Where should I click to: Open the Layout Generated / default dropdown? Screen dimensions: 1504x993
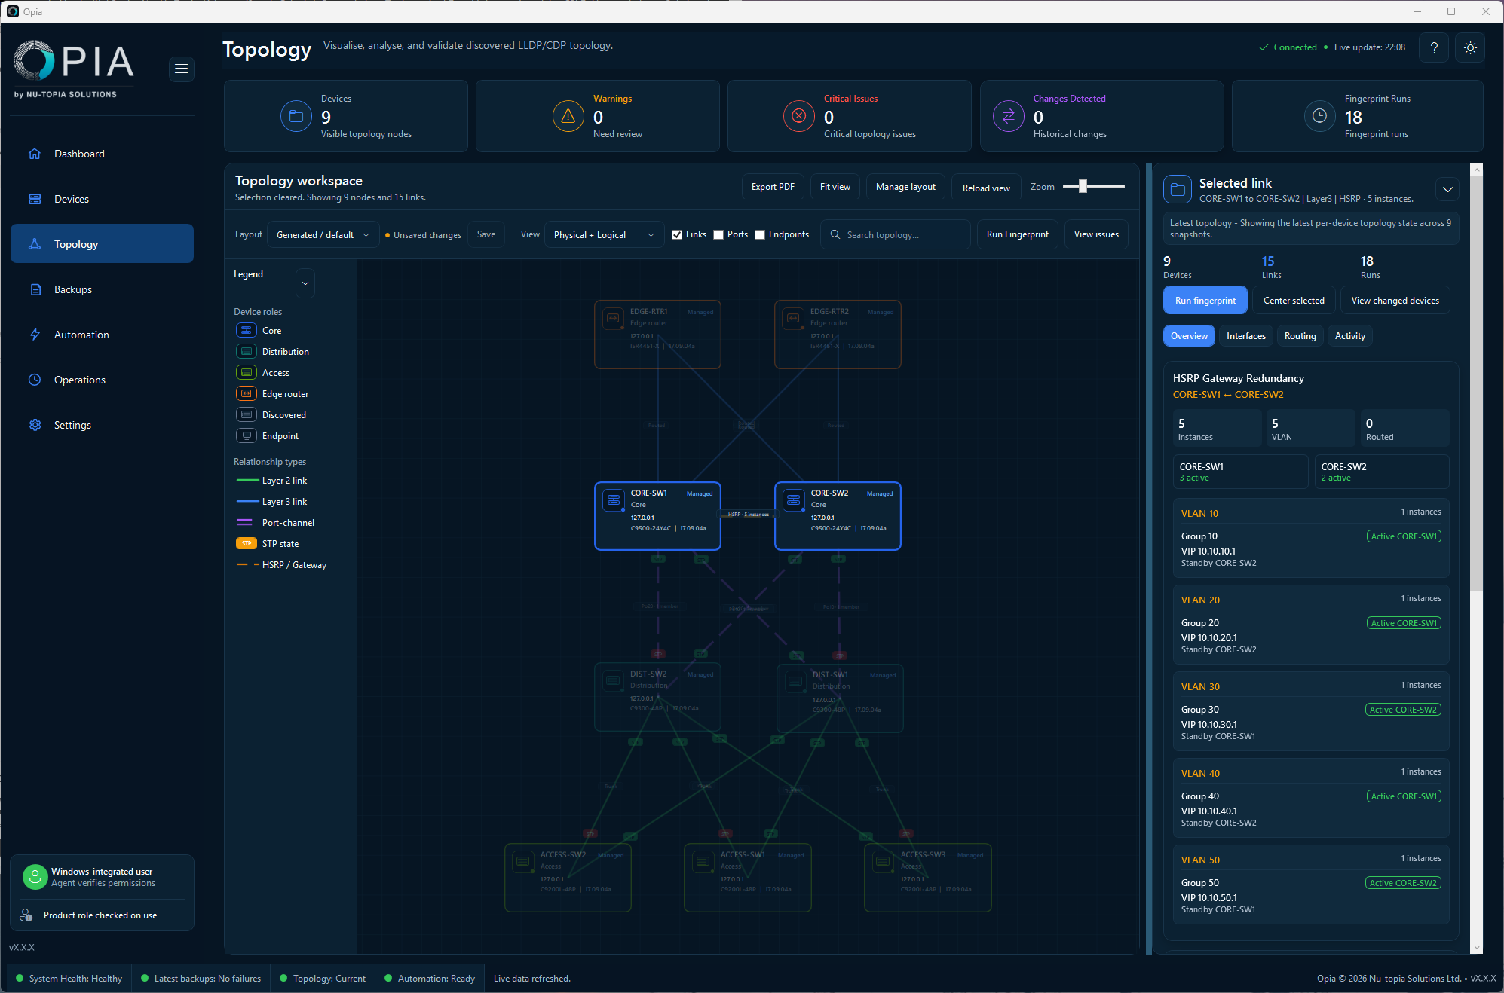[x=323, y=235]
